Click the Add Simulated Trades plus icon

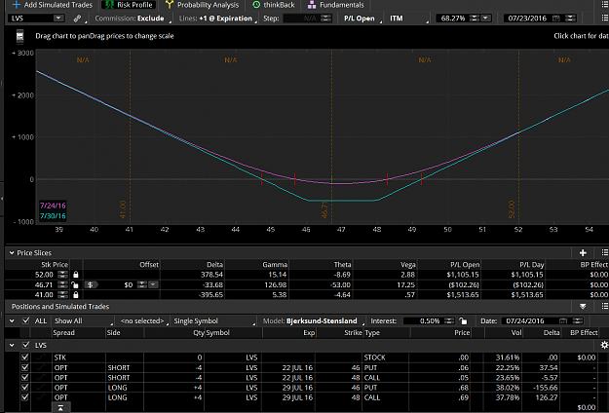[16, 5]
